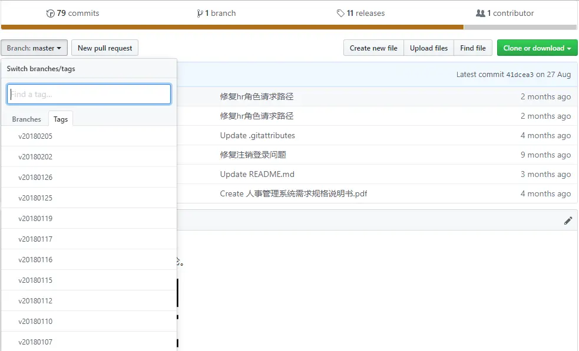Choose tag v20180116

89,259
